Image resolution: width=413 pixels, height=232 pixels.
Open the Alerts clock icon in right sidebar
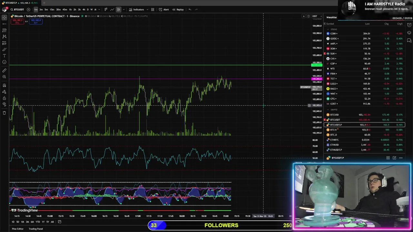pyautogui.click(x=409, y=25)
